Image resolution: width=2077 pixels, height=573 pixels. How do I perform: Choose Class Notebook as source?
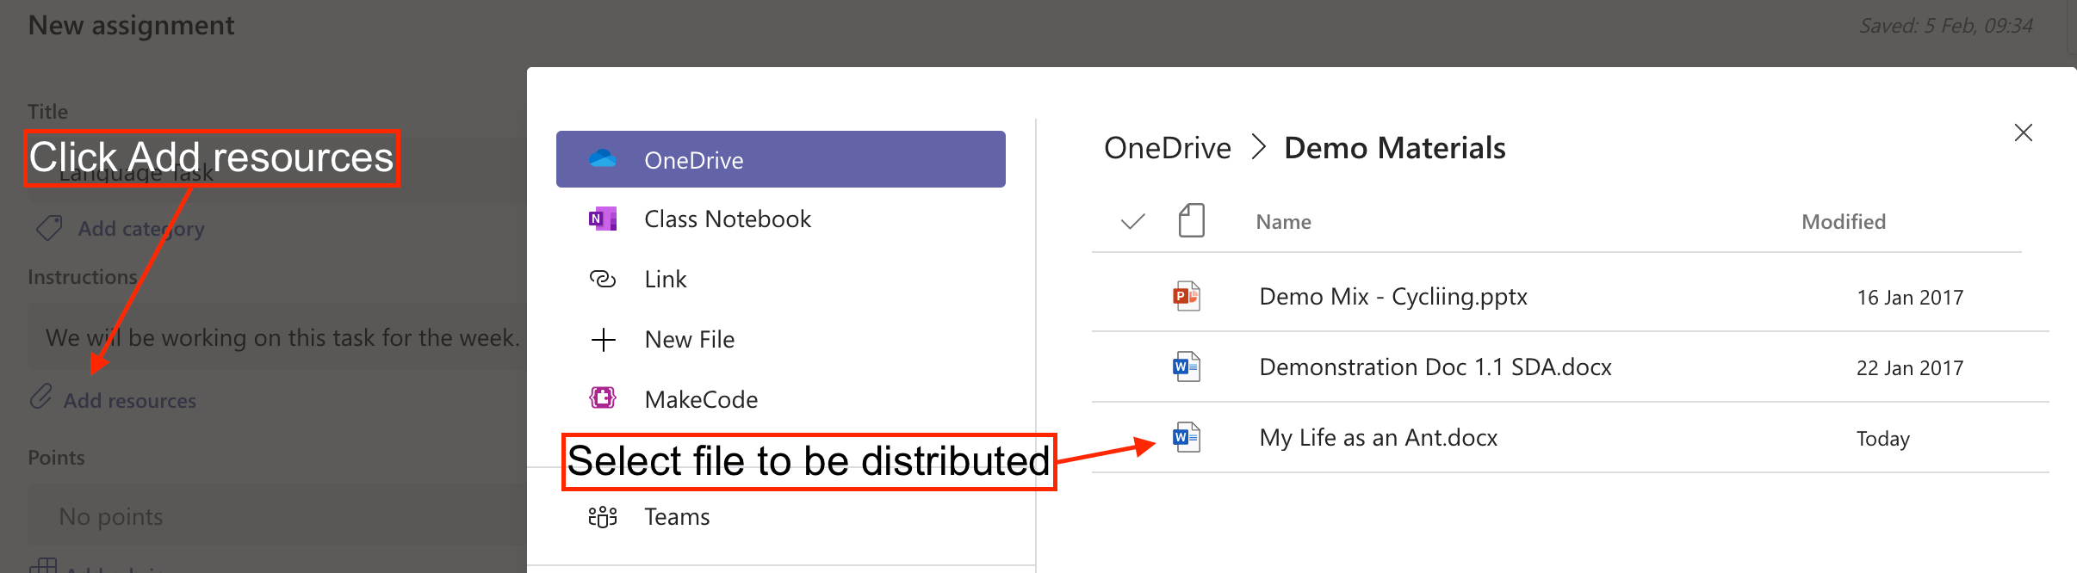(x=781, y=219)
